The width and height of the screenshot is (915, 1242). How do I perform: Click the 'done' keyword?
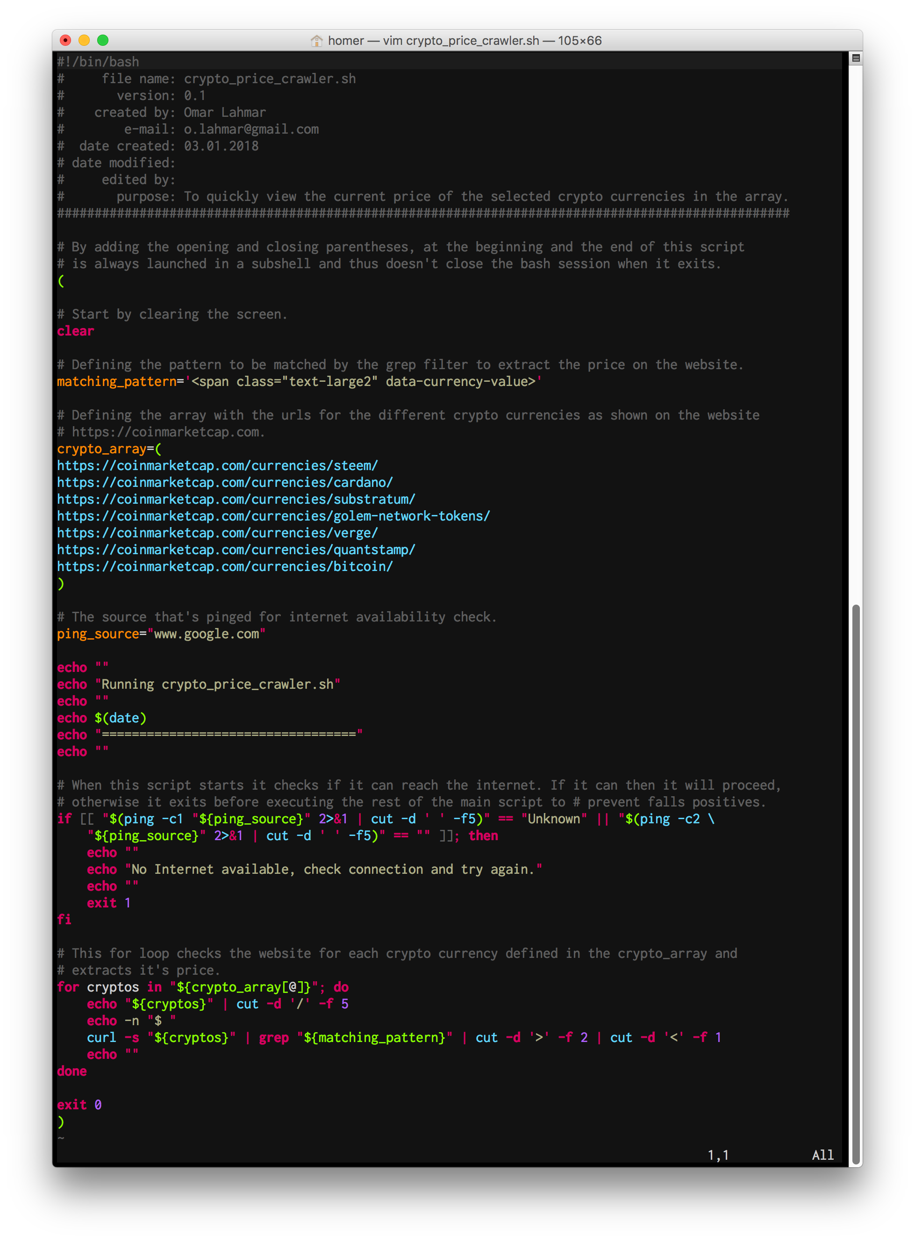pyautogui.click(x=71, y=1071)
